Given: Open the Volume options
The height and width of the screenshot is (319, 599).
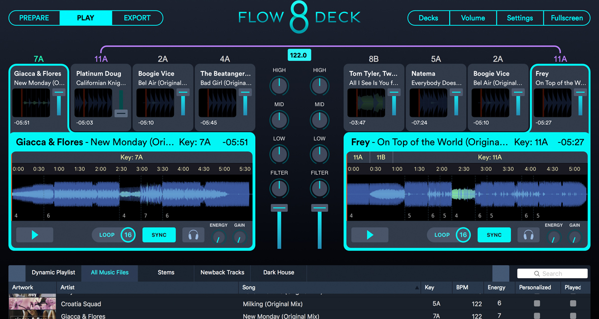Looking at the screenshot, I should (x=473, y=18).
